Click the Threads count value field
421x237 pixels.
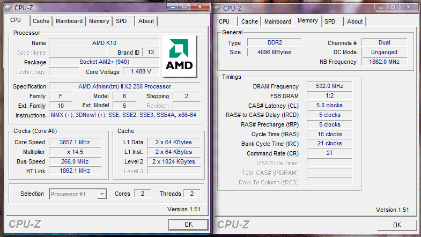(191, 194)
